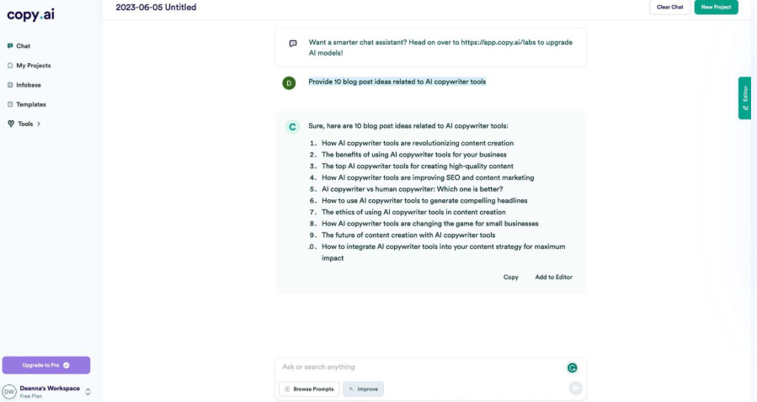Click the copy.ai assistant avatar icon
This screenshot has height=402, width=757.
[292, 127]
